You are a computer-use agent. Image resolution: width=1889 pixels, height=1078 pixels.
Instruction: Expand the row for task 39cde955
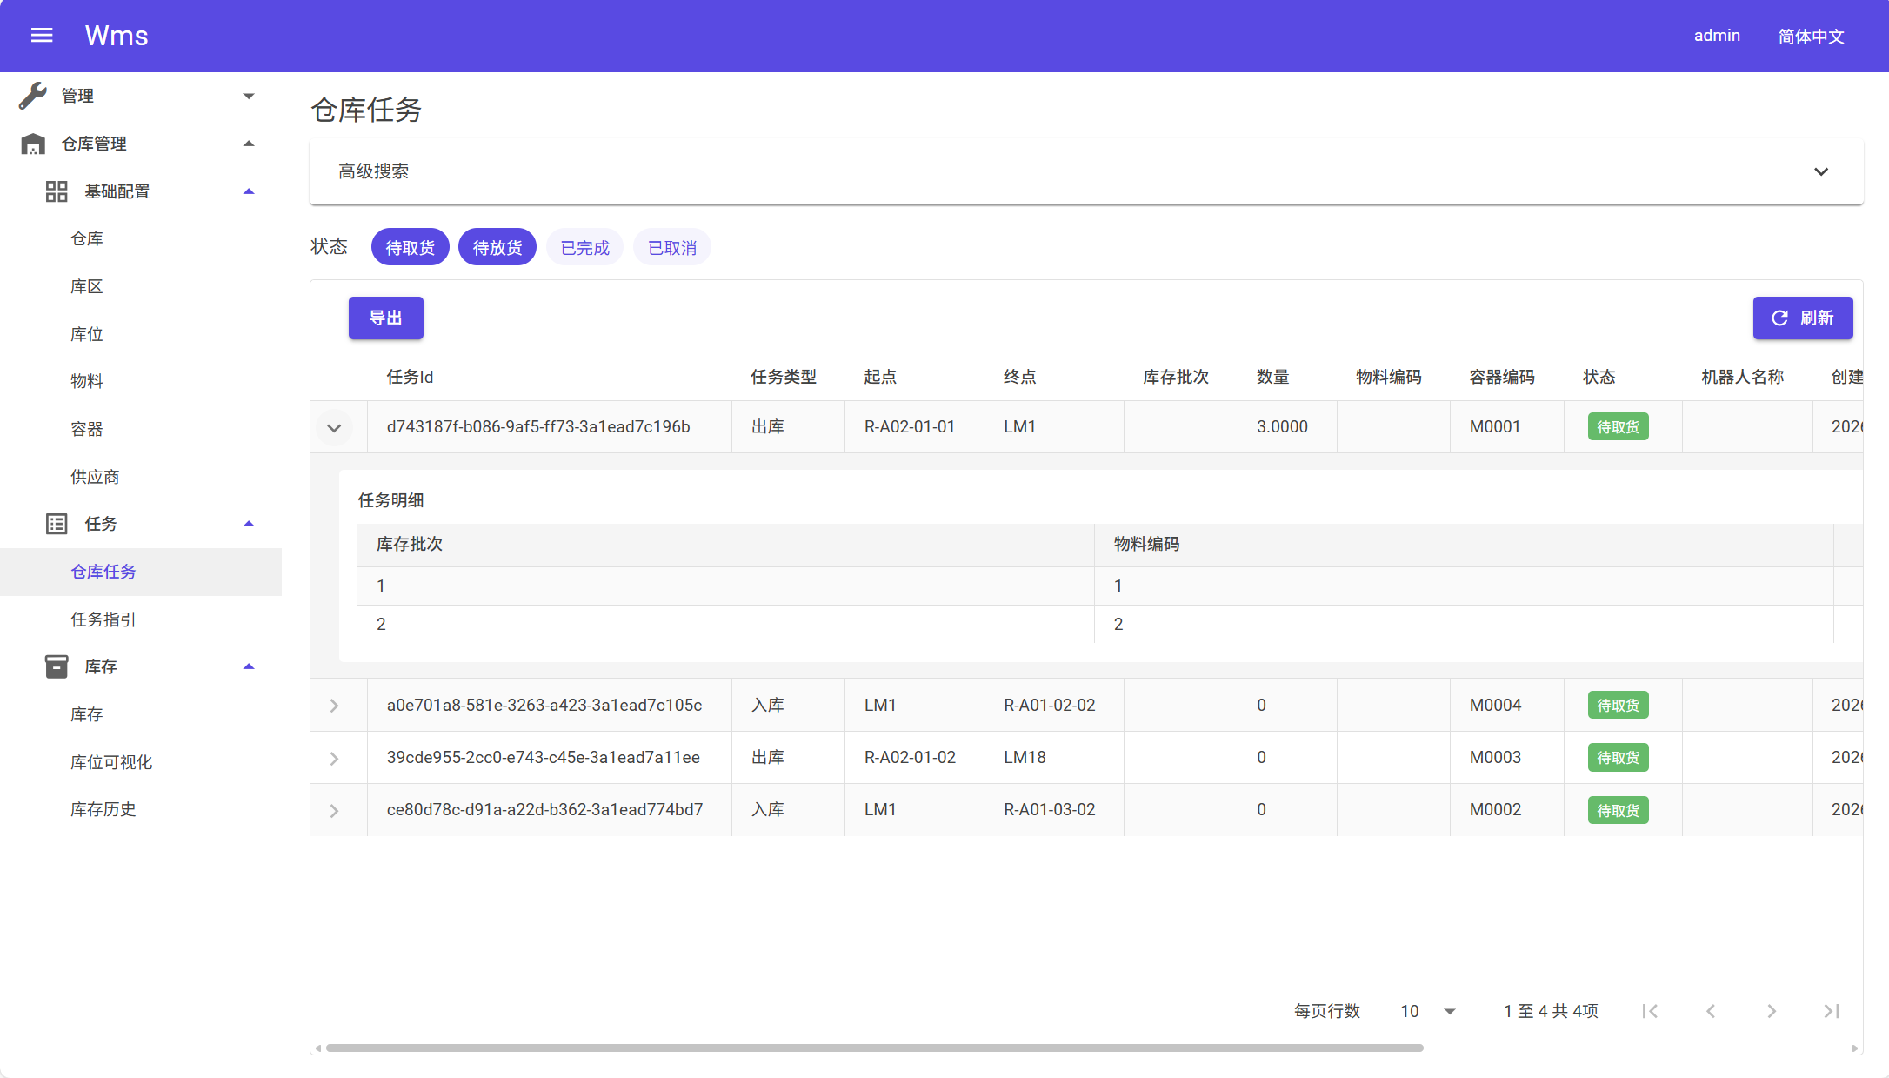pyautogui.click(x=334, y=758)
